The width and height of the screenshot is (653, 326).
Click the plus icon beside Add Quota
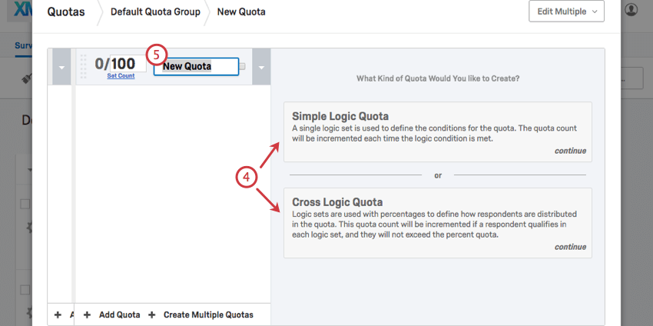pos(87,314)
